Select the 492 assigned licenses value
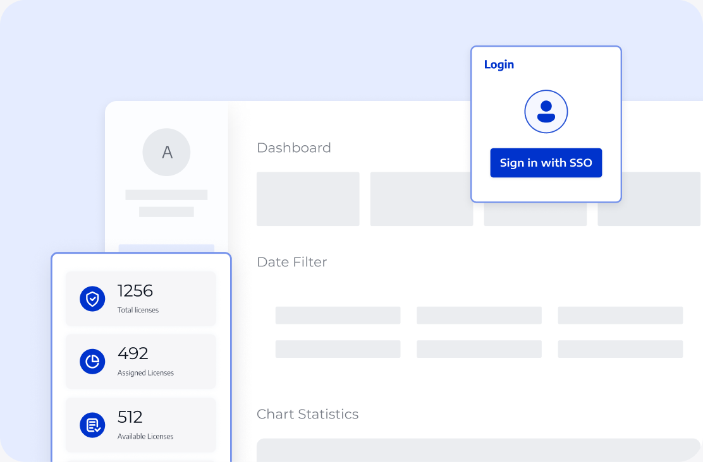 [133, 353]
